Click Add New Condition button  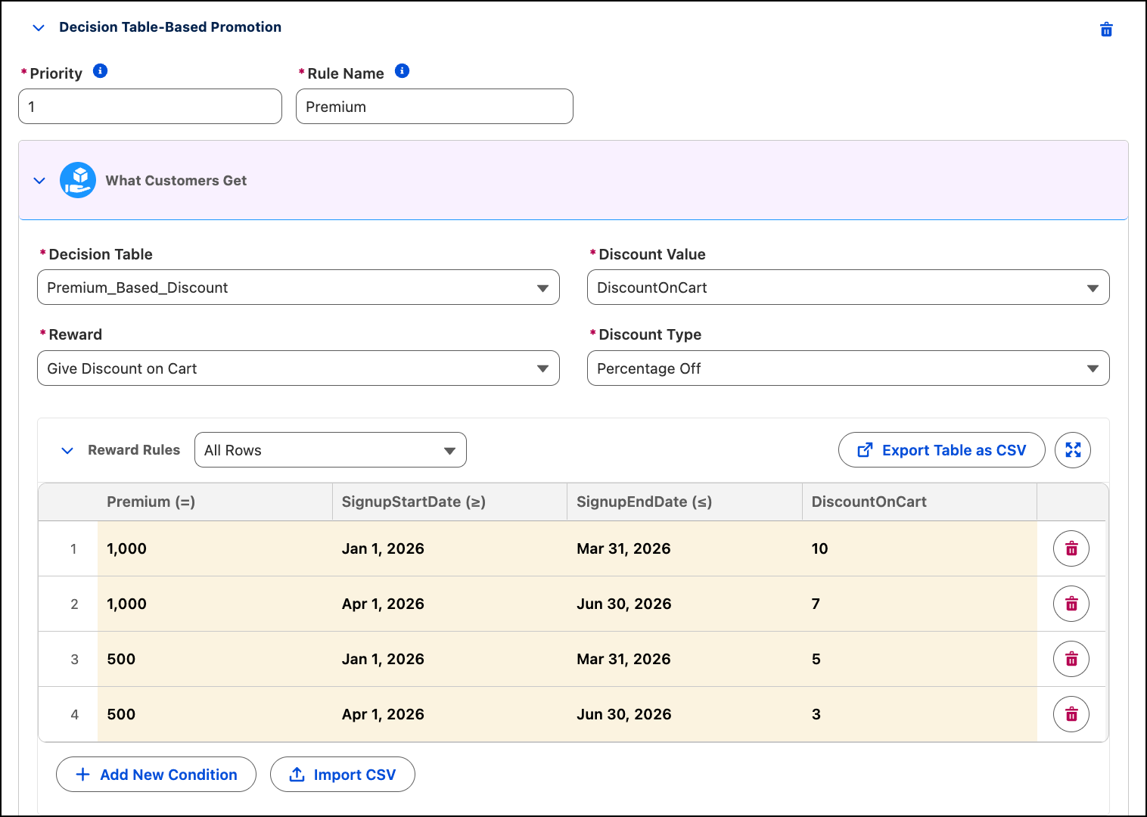click(156, 775)
